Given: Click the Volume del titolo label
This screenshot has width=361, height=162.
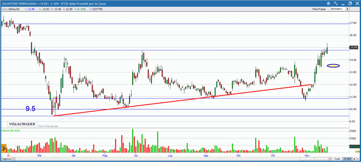Looking at the screenshot, I should pyautogui.click(x=11, y=130).
